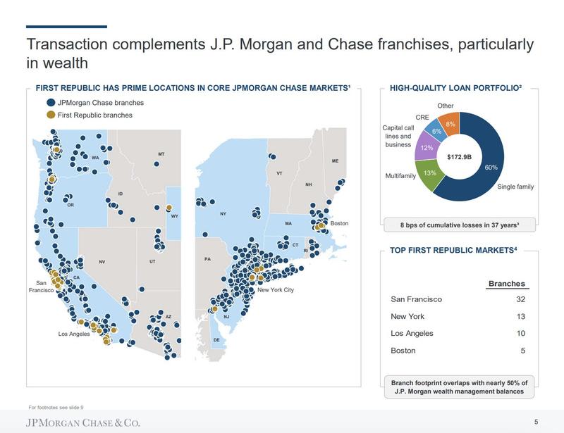Viewport: 564px width, 433px height.
Task: Click the light blue 6% CRE segment
Action: coord(436,131)
